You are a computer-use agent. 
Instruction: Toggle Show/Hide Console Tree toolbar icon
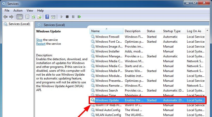19,17
